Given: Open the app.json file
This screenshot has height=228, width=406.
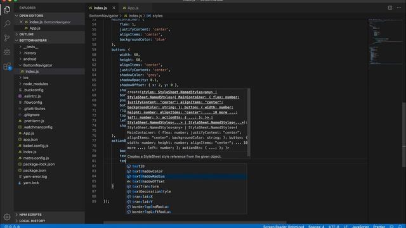Looking at the screenshot, I should pyautogui.click(x=49, y=139).
